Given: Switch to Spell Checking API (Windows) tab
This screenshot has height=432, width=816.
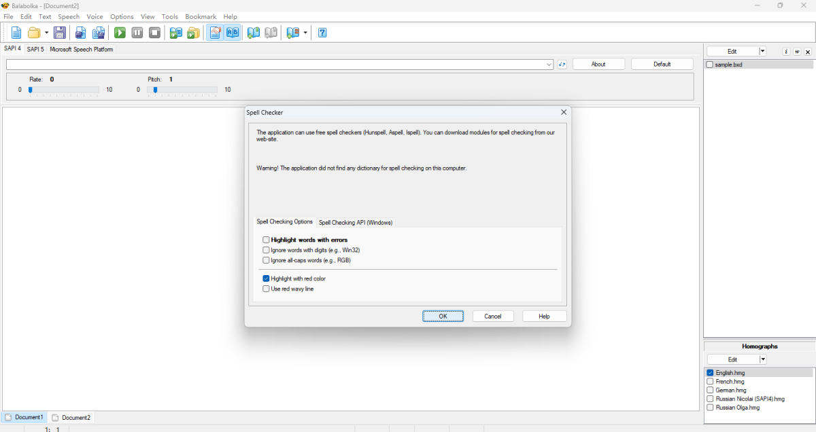Looking at the screenshot, I should pyautogui.click(x=356, y=223).
